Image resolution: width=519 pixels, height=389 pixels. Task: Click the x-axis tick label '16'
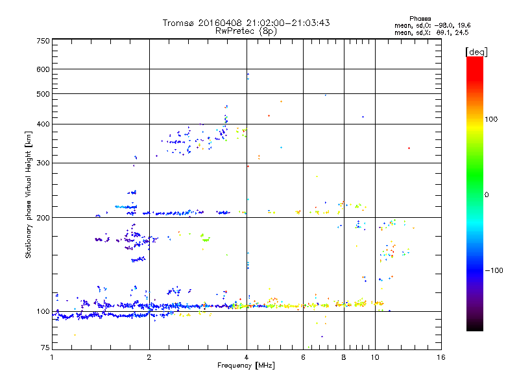point(441,357)
